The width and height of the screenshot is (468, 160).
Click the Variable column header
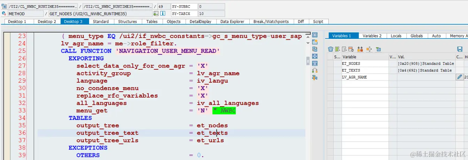365,57
